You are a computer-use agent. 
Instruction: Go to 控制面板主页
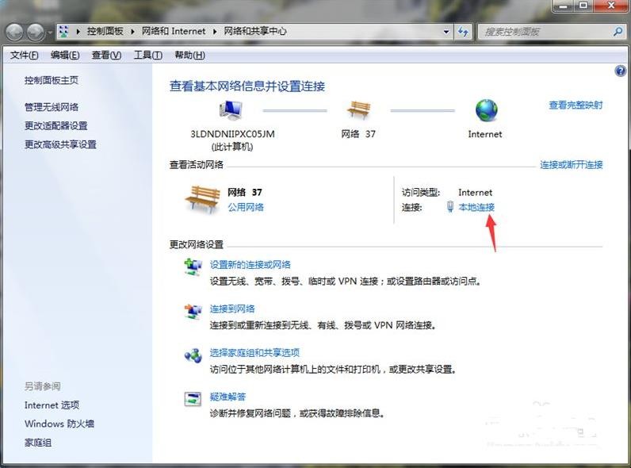click(x=52, y=80)
